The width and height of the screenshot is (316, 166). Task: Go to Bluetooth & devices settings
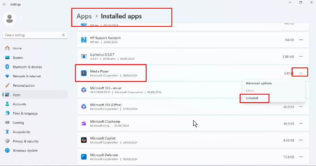(27, 67)
